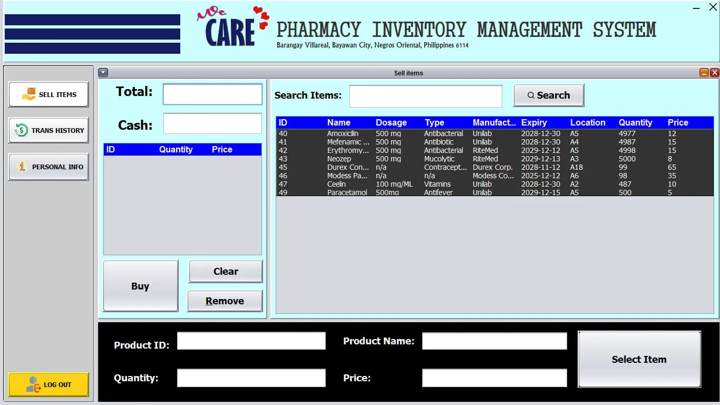
Task: Click the Search button with magnifier
Action: click(549, 95)
